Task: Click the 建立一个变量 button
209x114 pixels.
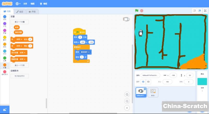Action: pyautogui.click(x=20, y=22)
